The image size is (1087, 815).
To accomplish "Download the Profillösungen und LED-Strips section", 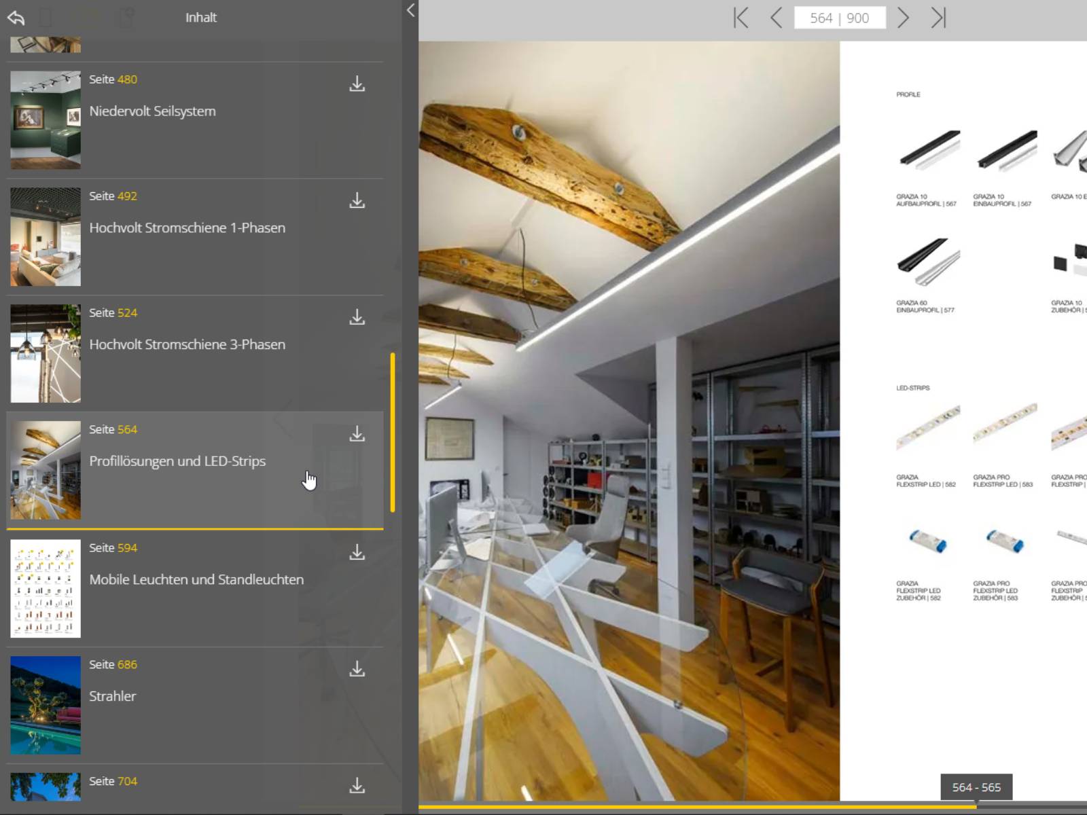I will 357,434.
